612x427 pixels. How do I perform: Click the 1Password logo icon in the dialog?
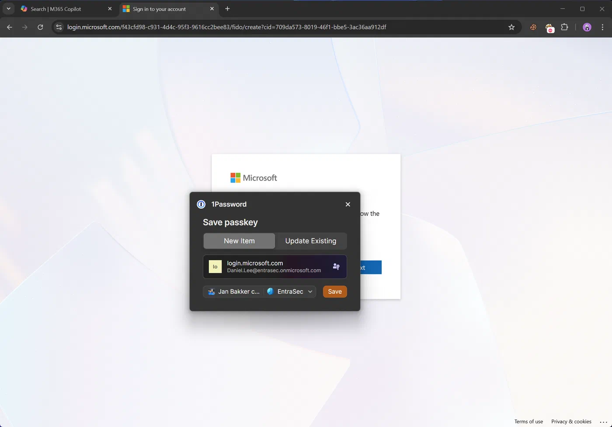click(201, 204)
